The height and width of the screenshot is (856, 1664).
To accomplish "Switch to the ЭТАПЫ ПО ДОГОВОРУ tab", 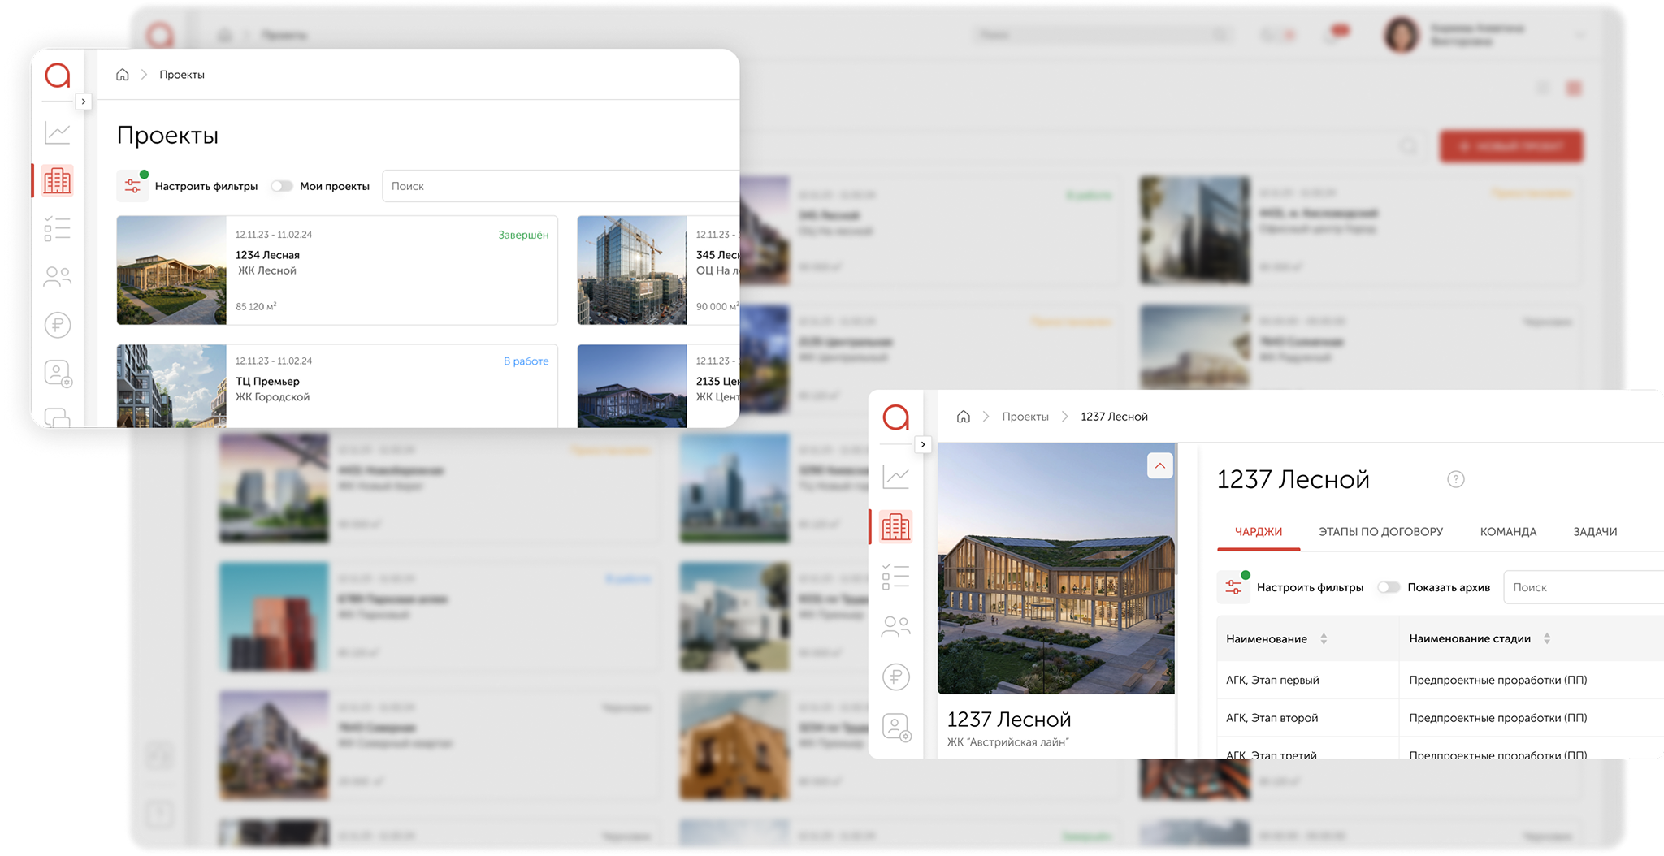I will 1380,532.
